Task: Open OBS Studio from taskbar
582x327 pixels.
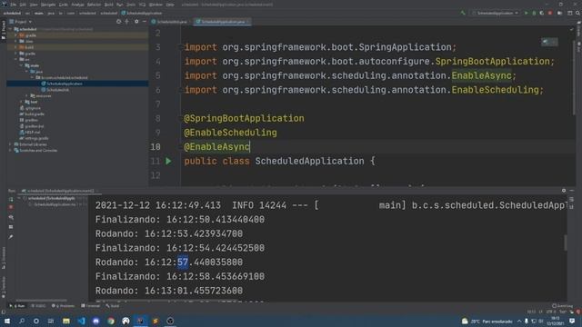Action: point(170,321)
